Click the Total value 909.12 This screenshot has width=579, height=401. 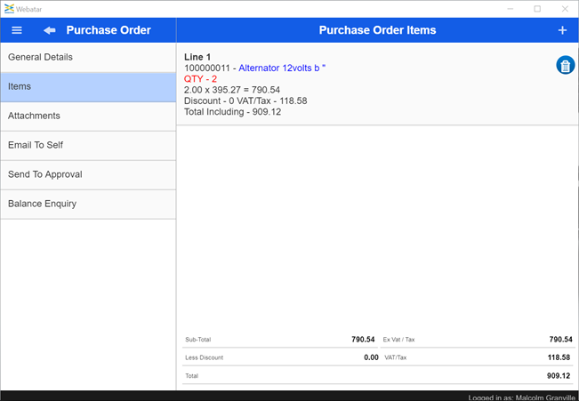pyautogui.click(x=559, y=376)
